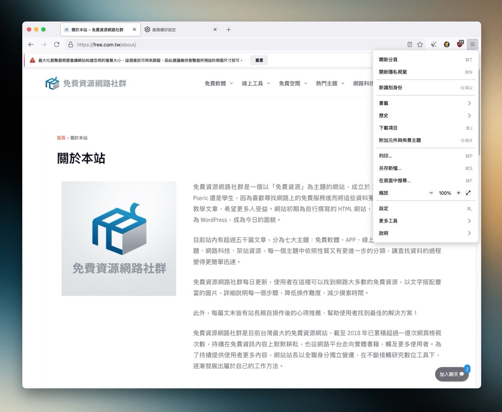502x412 pixels.
Task: Enter full screen via the arrow icon
Action: (x=468, y=193)
